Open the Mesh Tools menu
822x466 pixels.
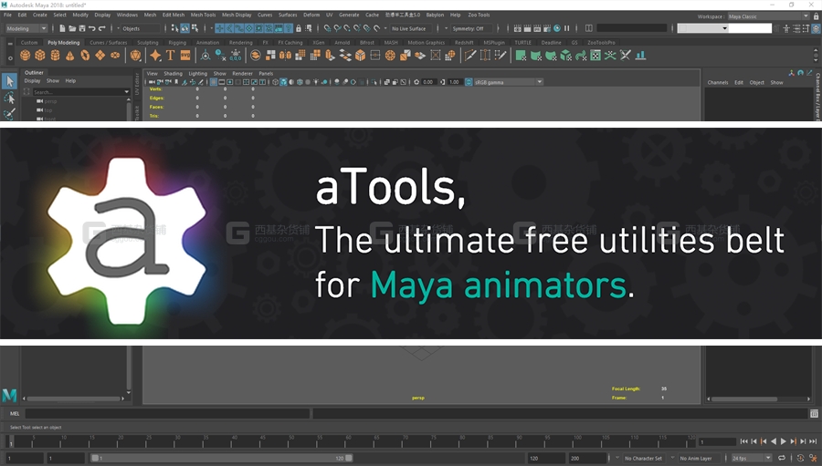pyautogui.click(x=203, y=15)
